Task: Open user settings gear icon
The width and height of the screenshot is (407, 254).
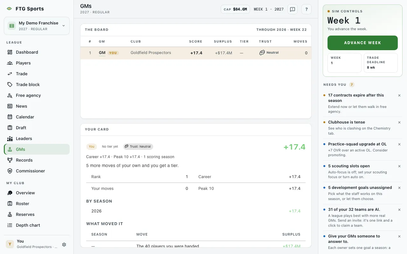Action: coord(64,244)
